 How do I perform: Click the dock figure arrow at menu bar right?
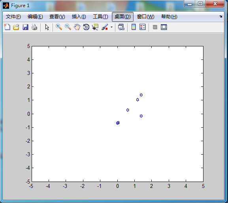pyautogui.click(x=221, y=17)
